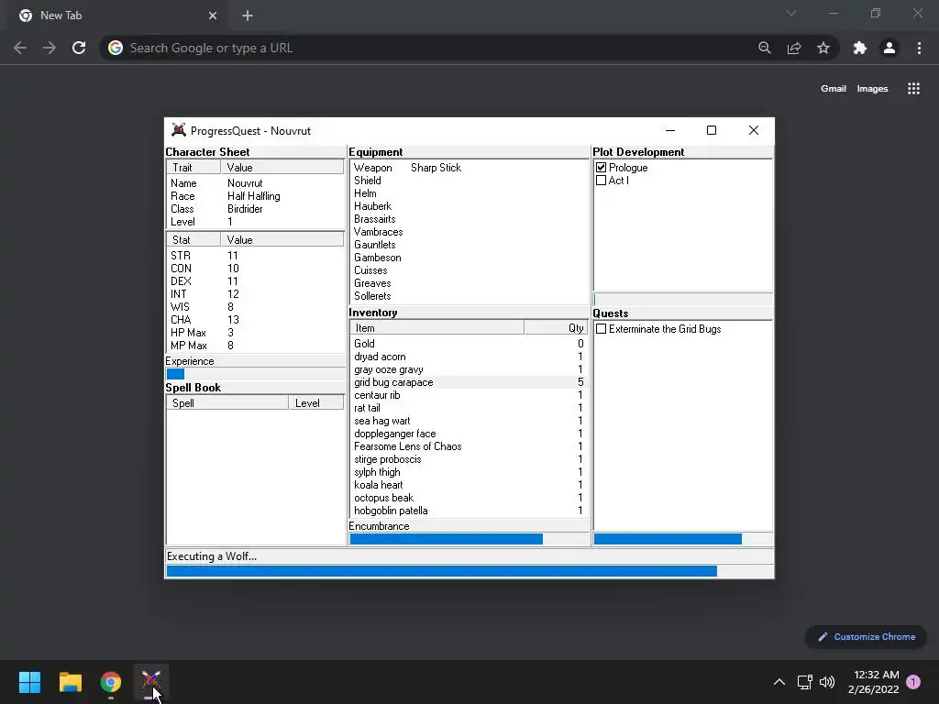This screenshot has height=704, width=939.
Task: Show hidden system tray icons
Action: click(779, 682)
